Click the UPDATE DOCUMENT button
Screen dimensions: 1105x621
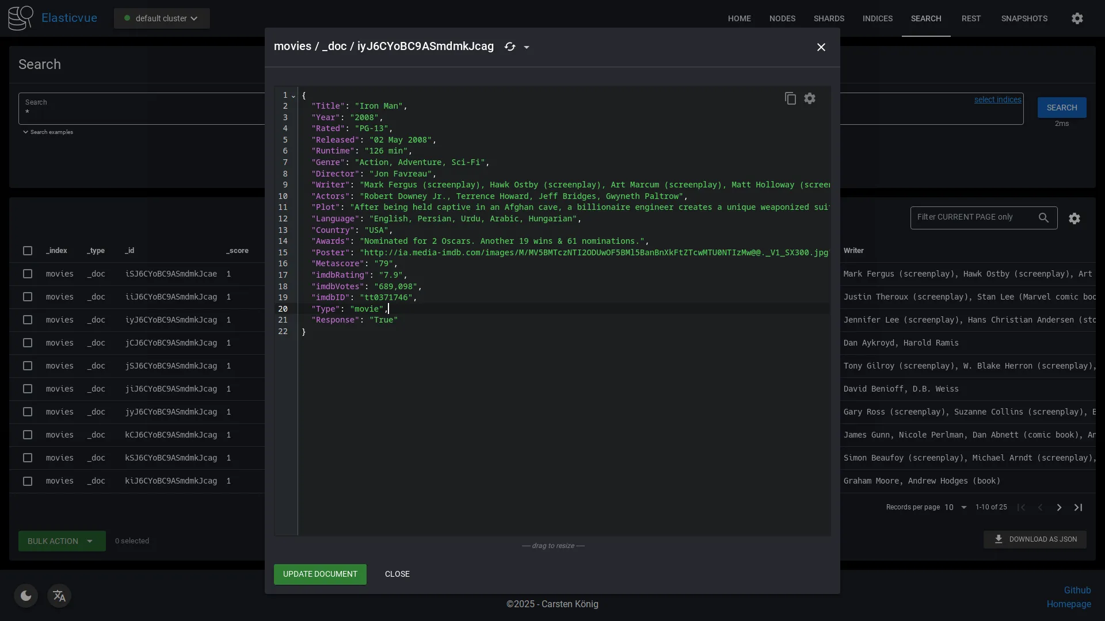point(320,574)
